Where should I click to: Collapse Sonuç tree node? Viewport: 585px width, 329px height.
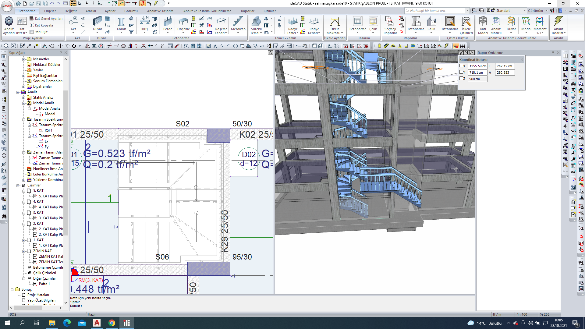point(12,289)
